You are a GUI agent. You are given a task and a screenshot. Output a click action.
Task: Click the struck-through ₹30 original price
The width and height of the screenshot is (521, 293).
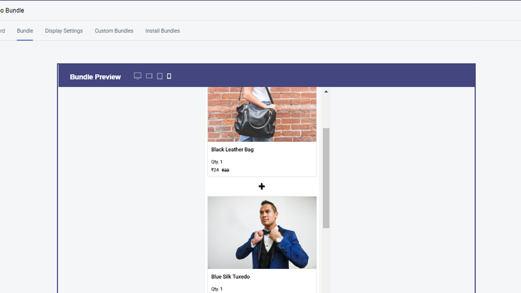click(x=225, y=171)
